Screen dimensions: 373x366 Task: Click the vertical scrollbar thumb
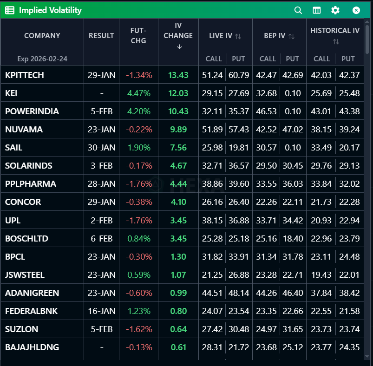(367, 39)
